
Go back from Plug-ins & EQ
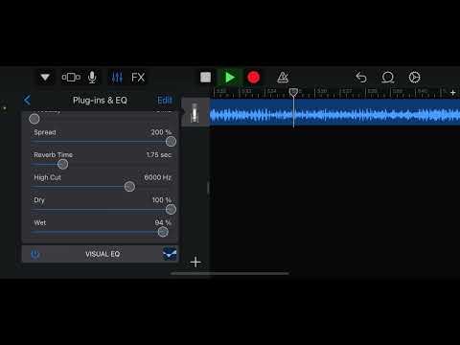point(27,100)
